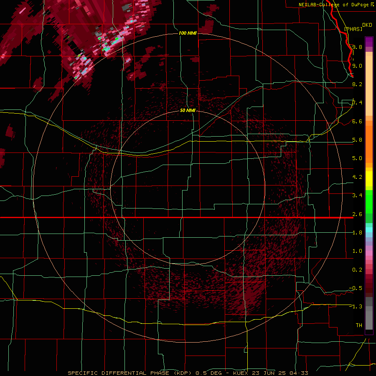The width and height of the screenshot is (376, 376).
Task: Pick the cyan band of the color scale
Action: coord(369,230)
